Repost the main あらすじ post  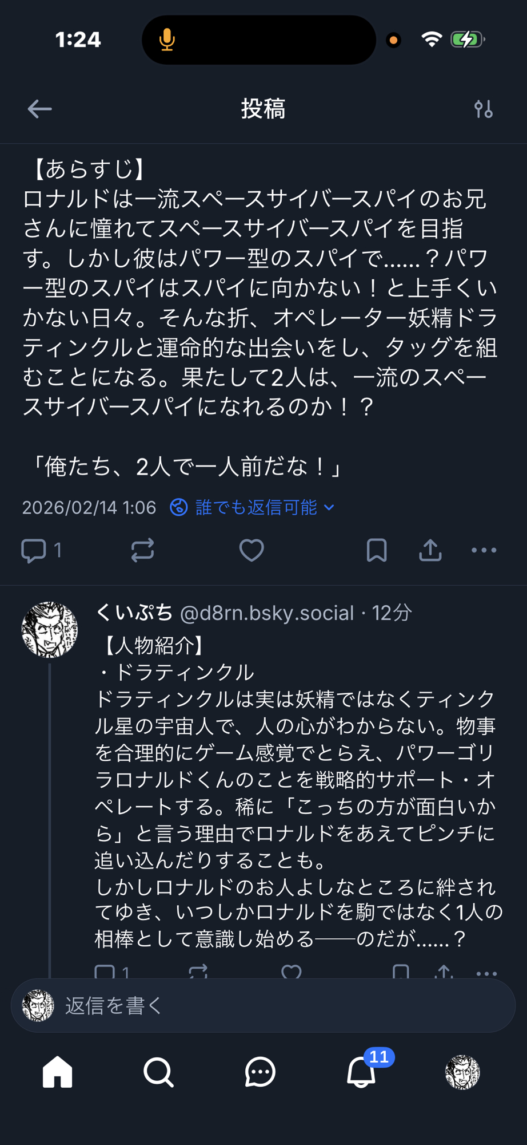pyautogui.click(x=142, y=551)
